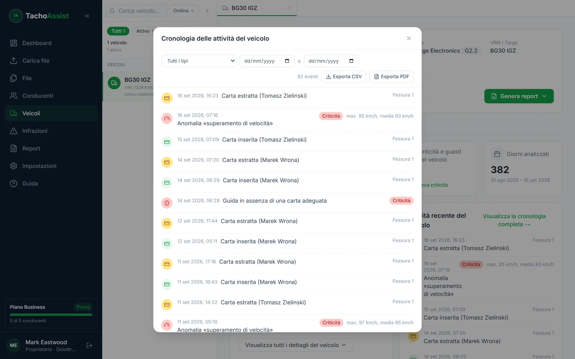575x359 pixels.
Task: Click the speed anomaly icon for 16 set 07:16
Action: (167, 118)
